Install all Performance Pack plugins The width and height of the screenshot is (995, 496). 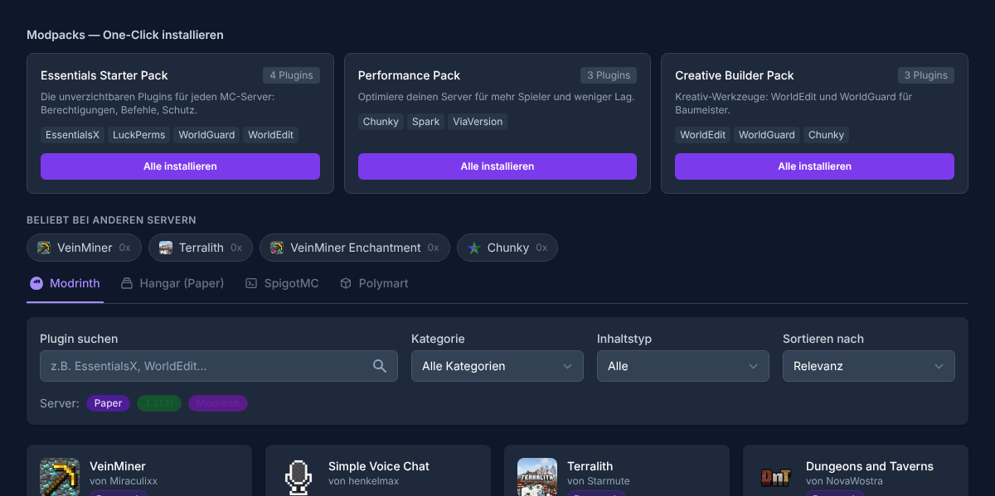[498, 166]
